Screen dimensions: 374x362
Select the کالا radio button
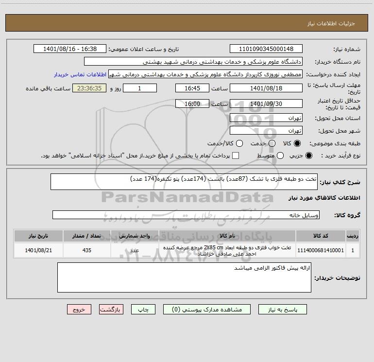(x=297, y=143)
